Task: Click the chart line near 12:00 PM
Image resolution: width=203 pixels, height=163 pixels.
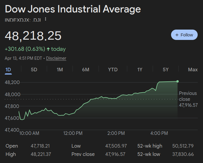Action: [x=73, y=113]
